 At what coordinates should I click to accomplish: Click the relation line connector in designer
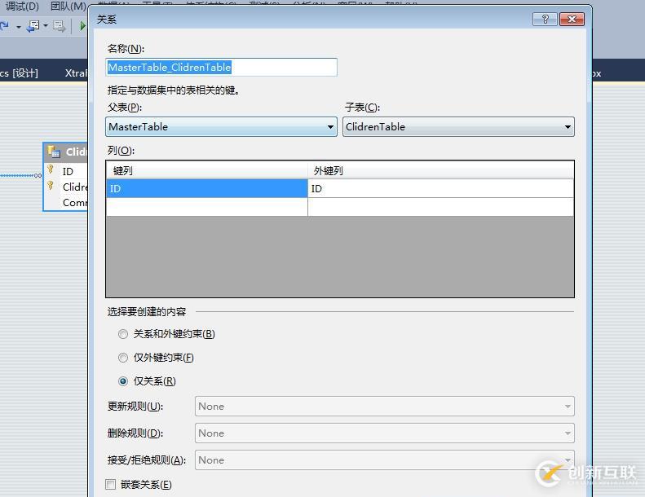point(20,175)
